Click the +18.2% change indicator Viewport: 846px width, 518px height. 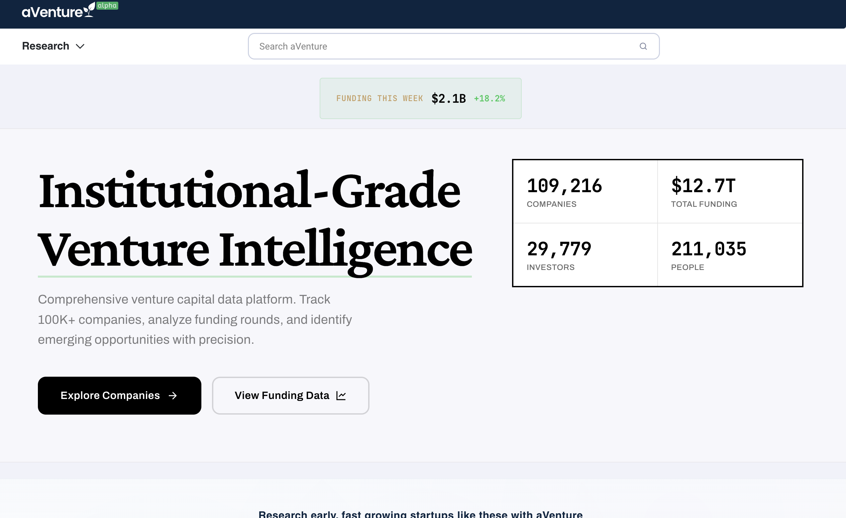click(489, 99)
